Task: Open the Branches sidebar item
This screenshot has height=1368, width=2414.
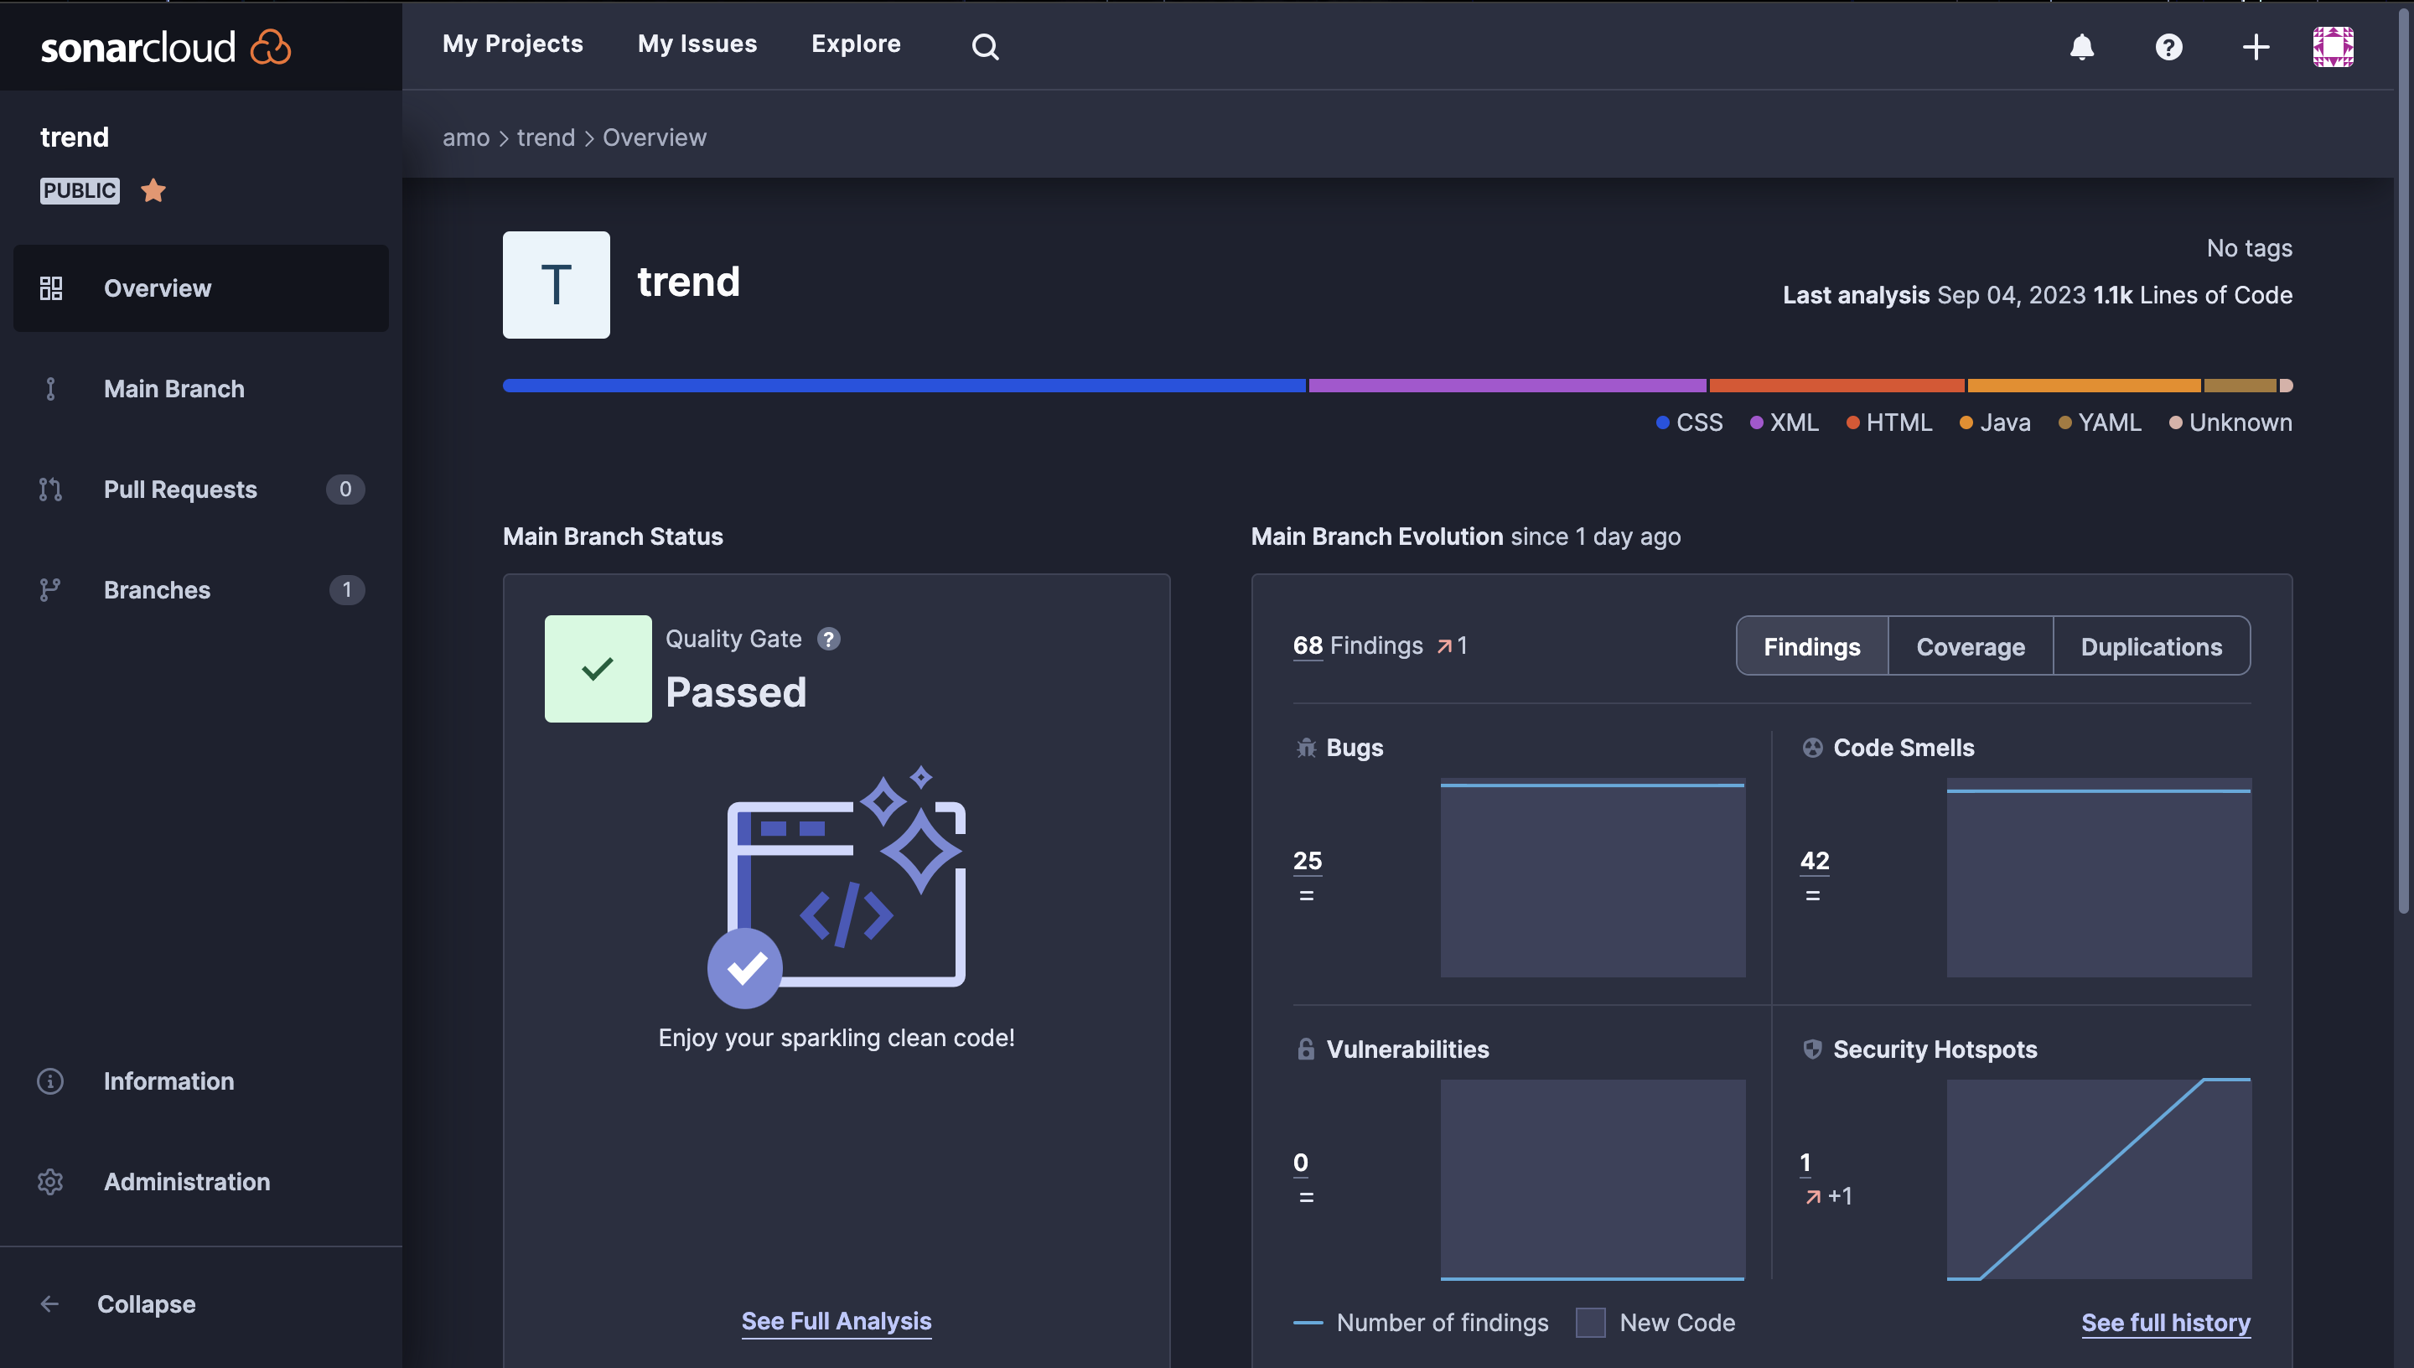Action: click(157, 590)
